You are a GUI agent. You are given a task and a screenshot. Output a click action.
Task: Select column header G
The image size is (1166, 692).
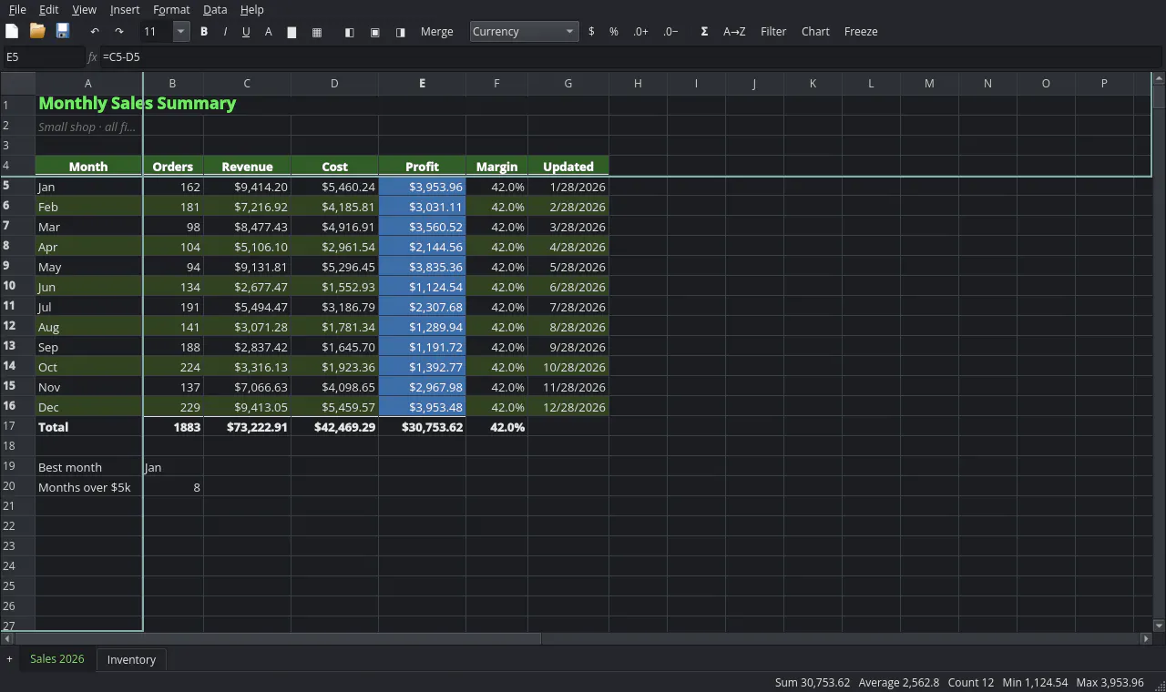coord(568,83)
